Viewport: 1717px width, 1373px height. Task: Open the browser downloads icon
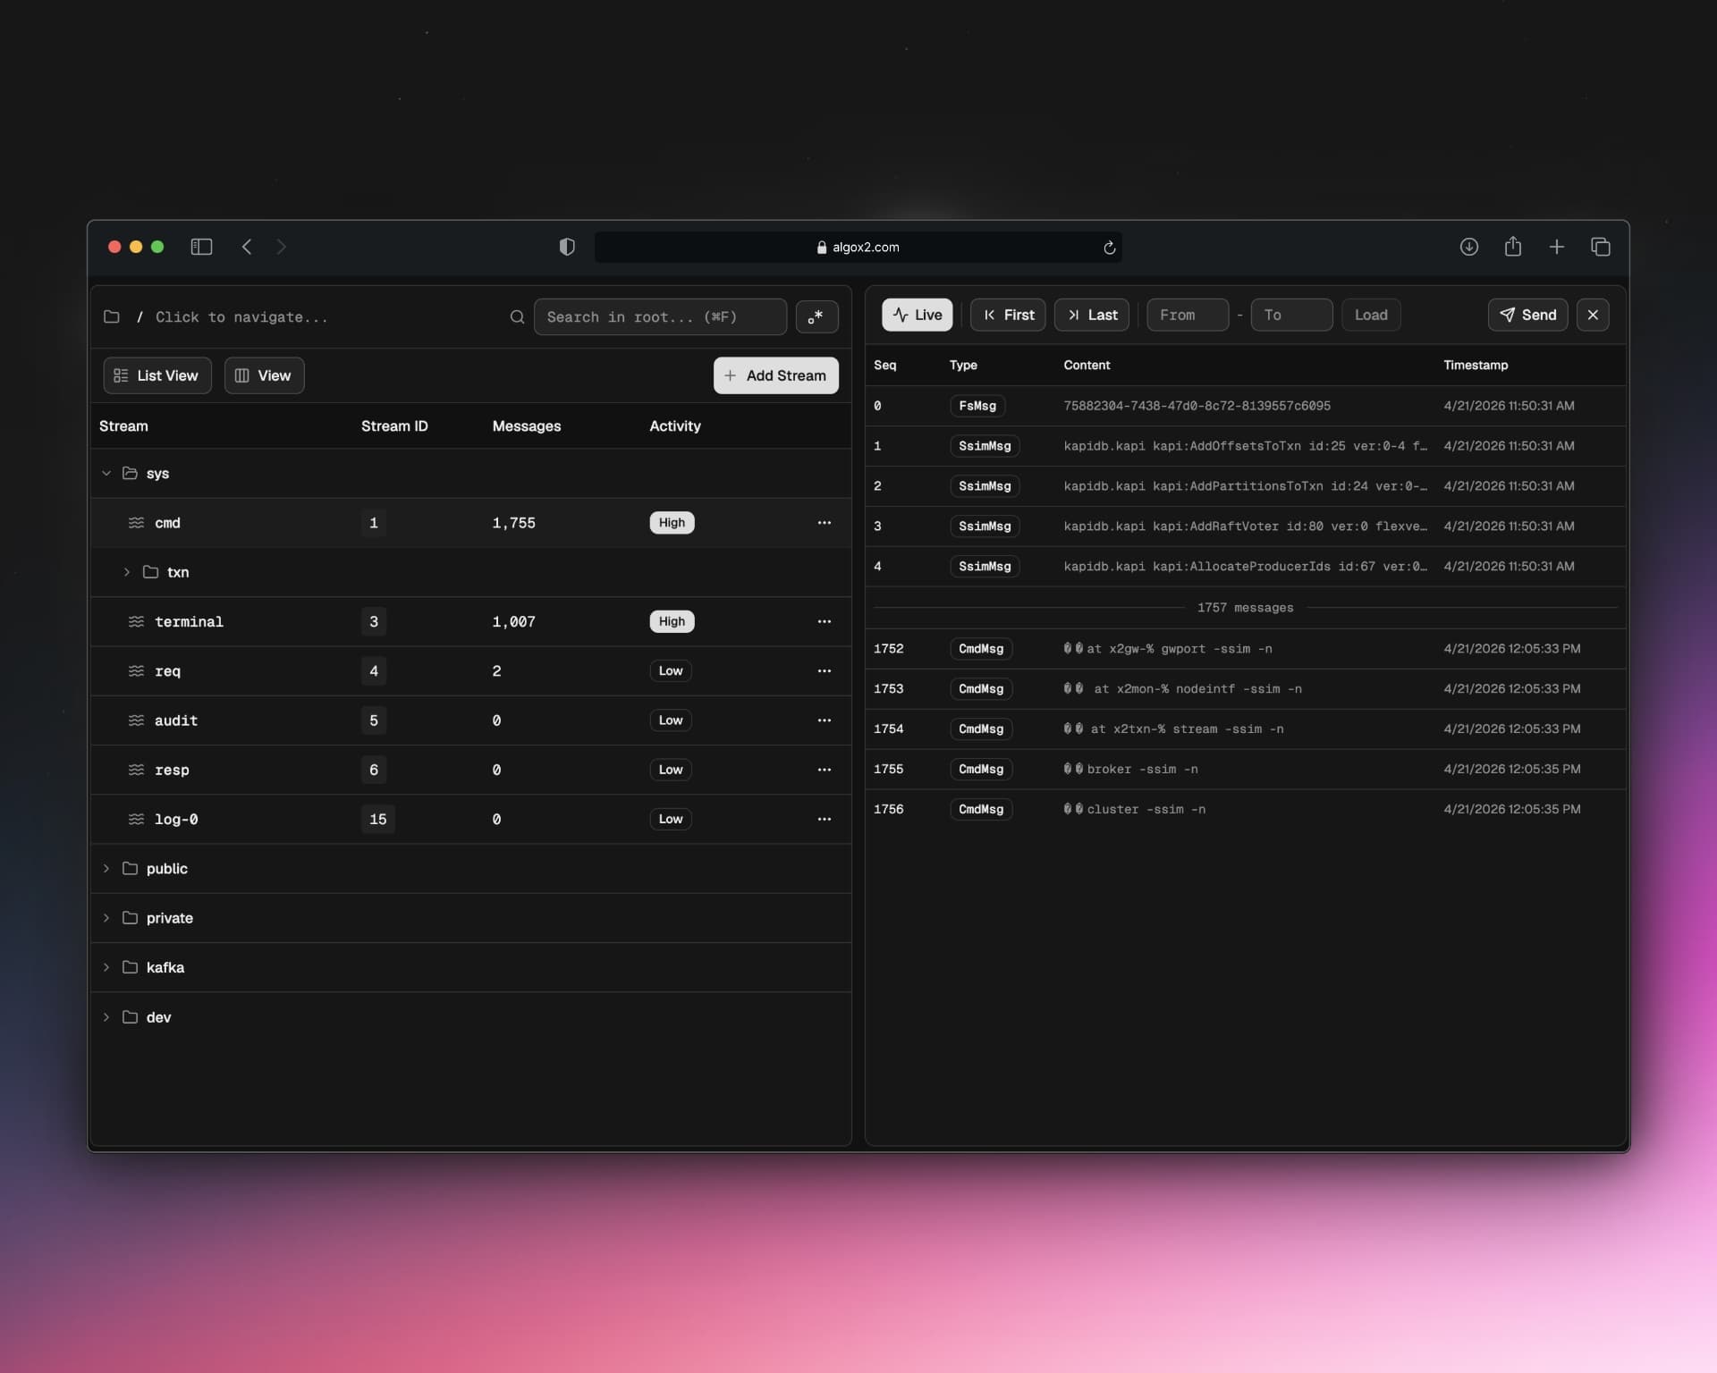point(1468,247)
